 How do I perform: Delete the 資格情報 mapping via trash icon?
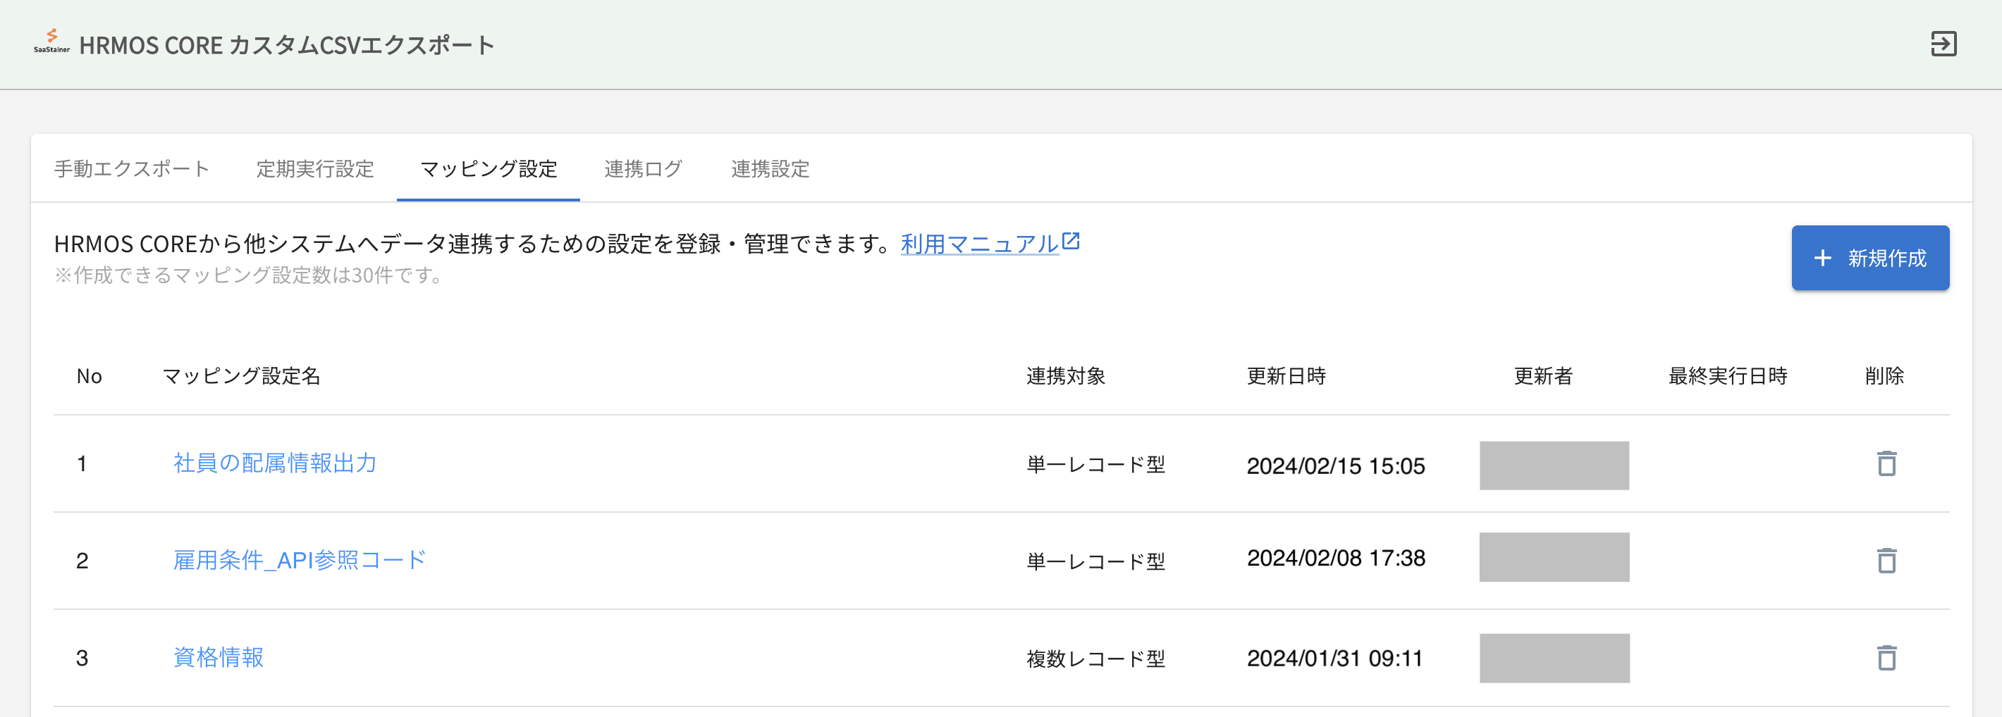[x=1887, y=657]
